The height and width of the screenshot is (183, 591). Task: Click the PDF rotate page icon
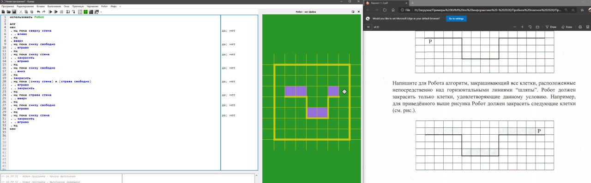(x=530, y=27)
